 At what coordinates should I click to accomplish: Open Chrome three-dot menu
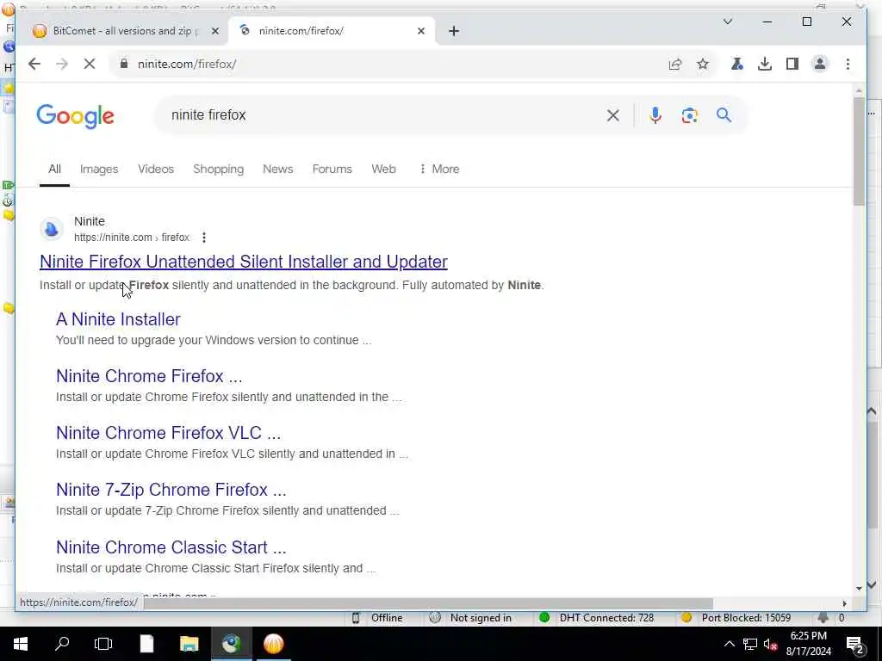coord(848,64)
